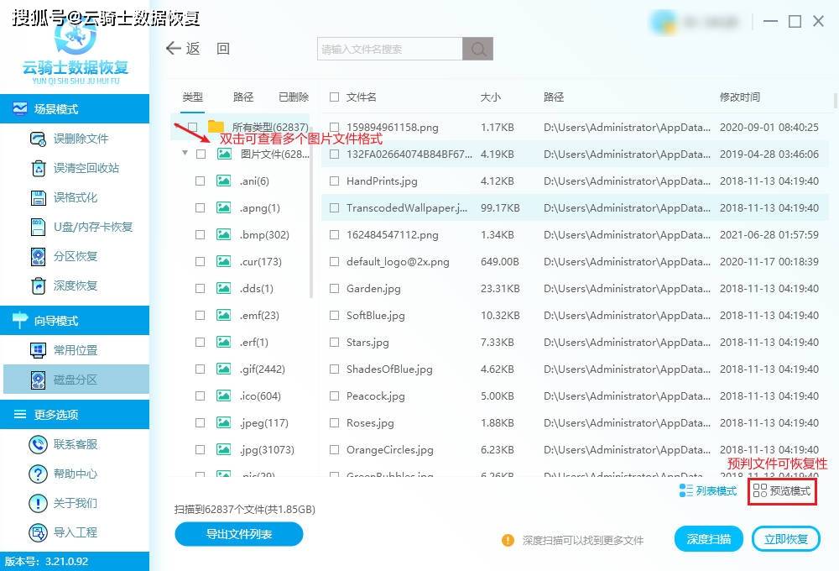Switch to the 路径 tab

[243, 97]
